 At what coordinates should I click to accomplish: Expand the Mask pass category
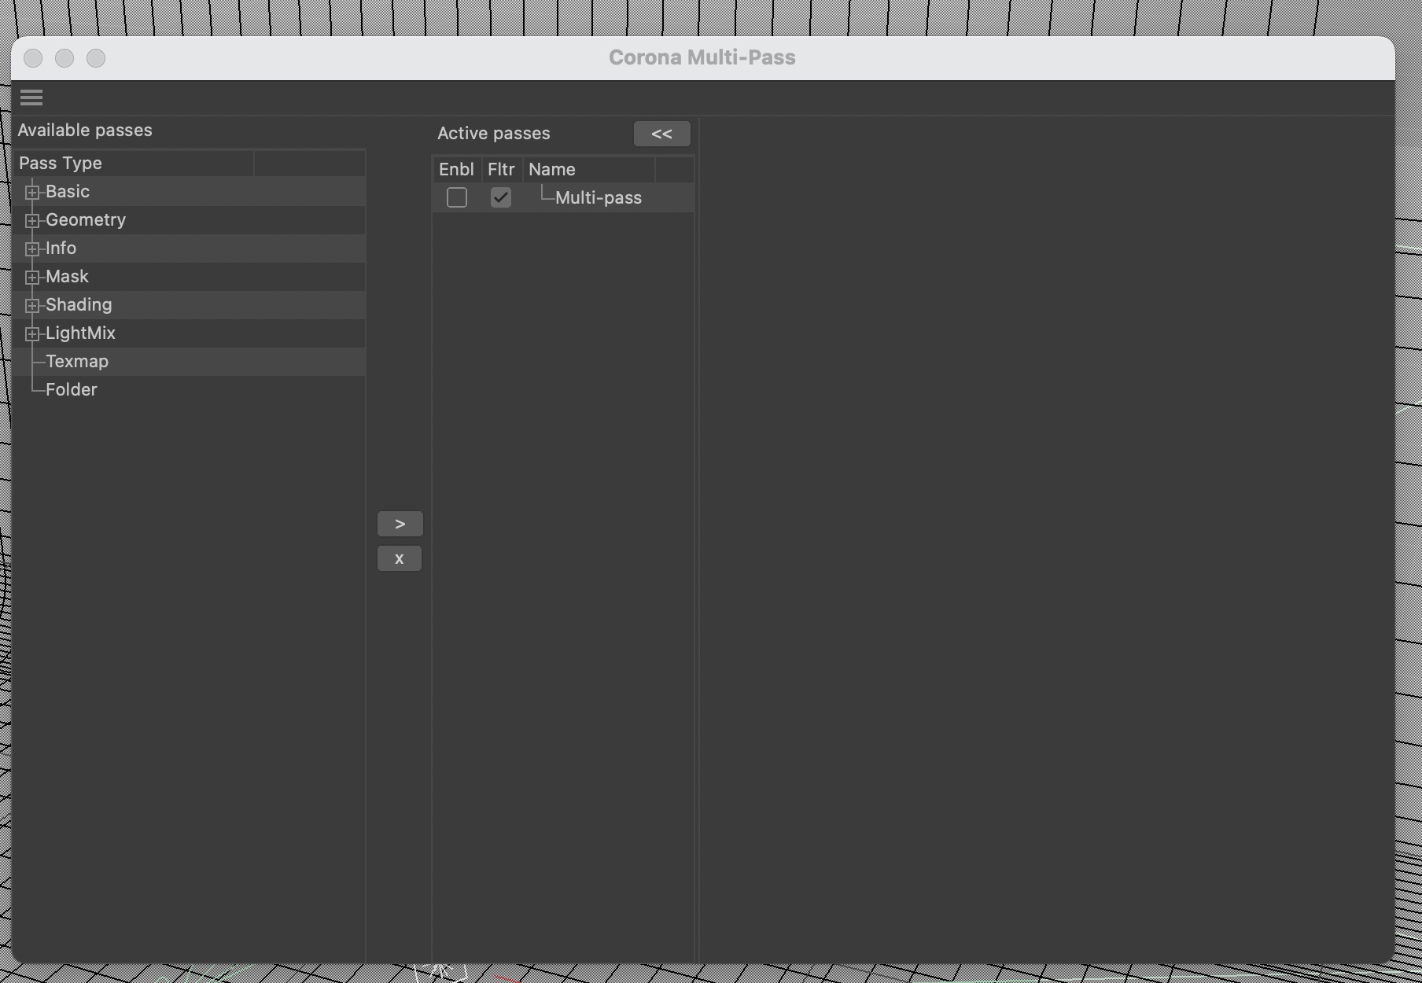[x=32, y=277]
